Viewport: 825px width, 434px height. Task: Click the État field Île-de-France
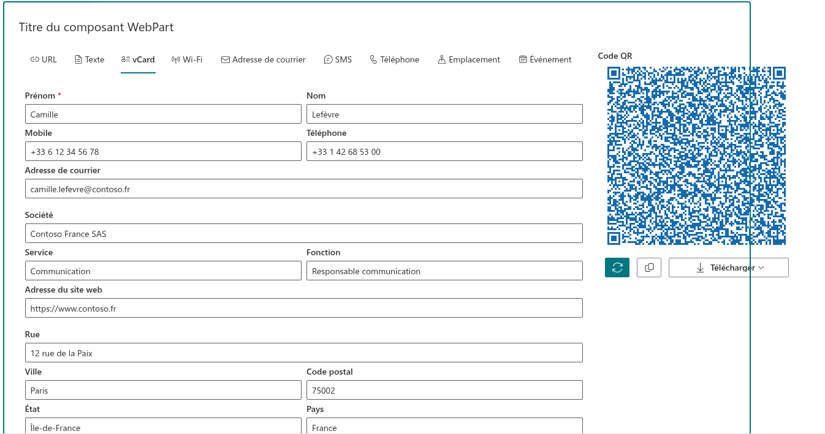coord(163,426)
